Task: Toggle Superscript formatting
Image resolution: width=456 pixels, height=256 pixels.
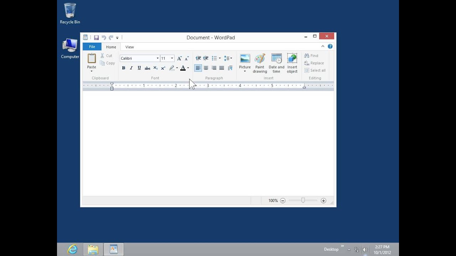Action: (163, 68)
